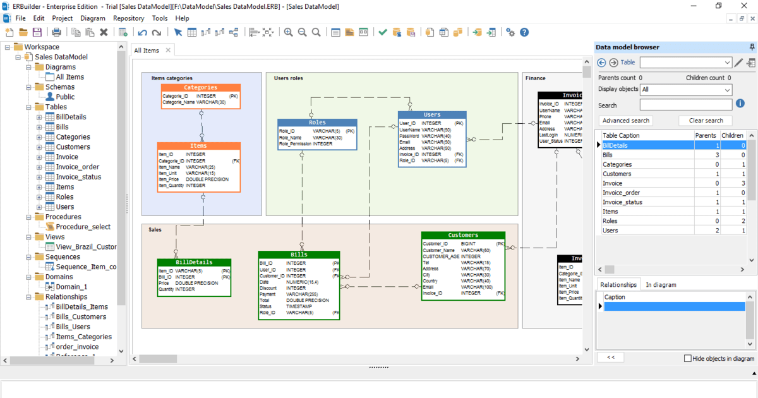Select the Customers table header in diagram
Viewport: 758px width, 398px height.
coord(463,236)
